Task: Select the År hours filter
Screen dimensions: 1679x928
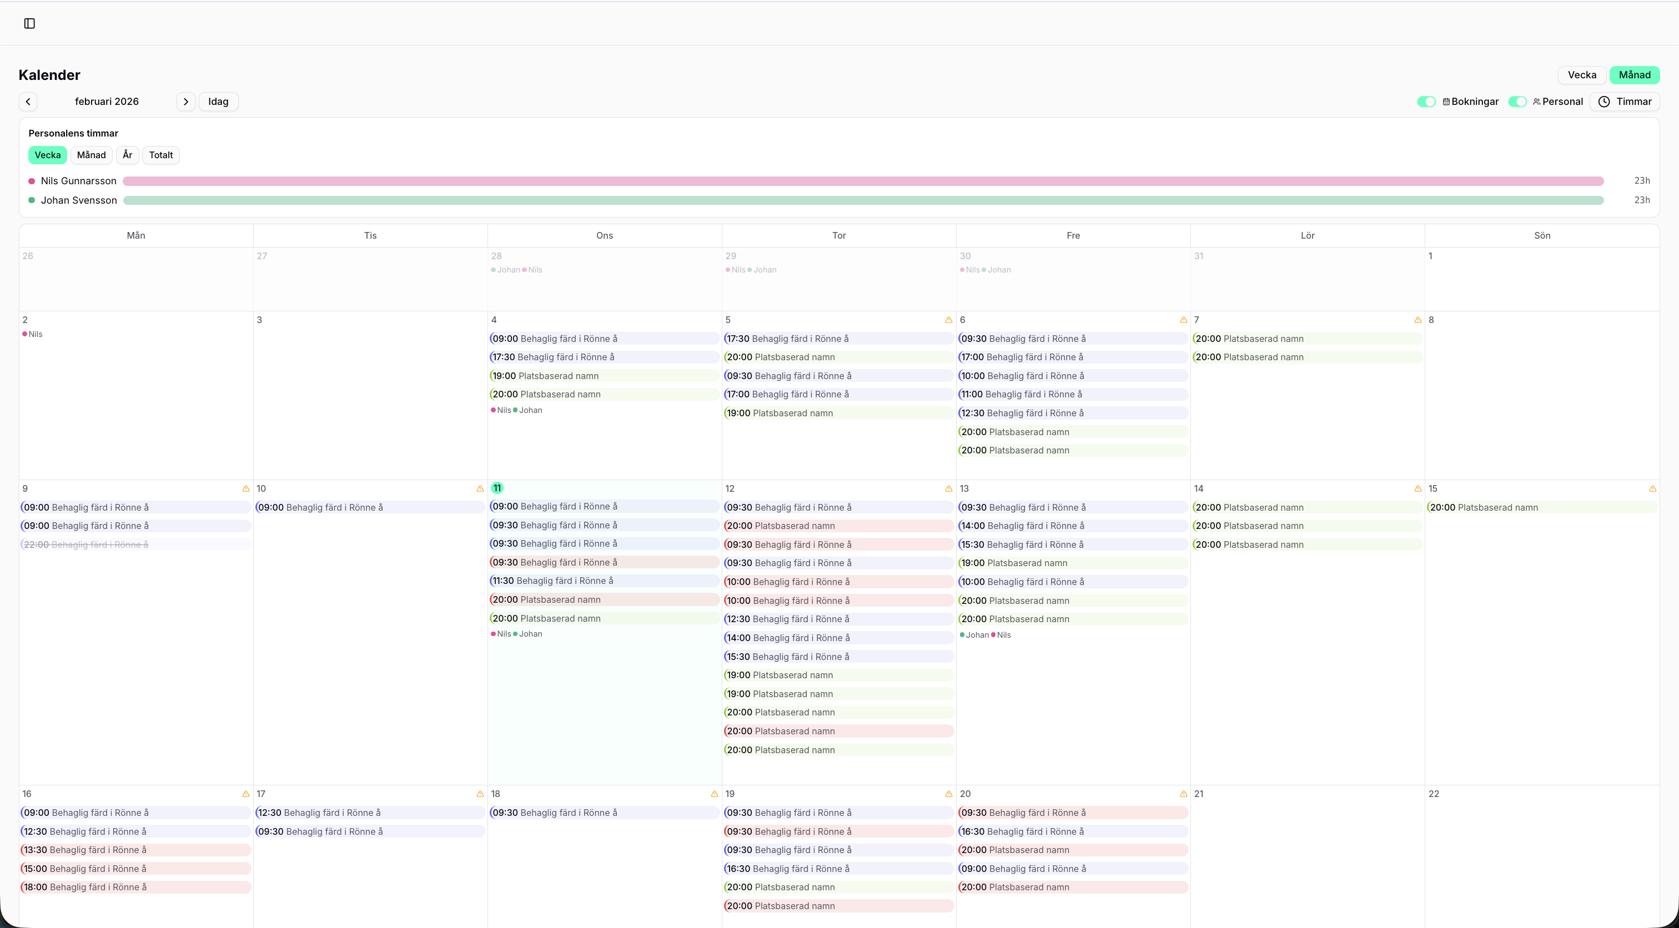Action: (127, 154)
